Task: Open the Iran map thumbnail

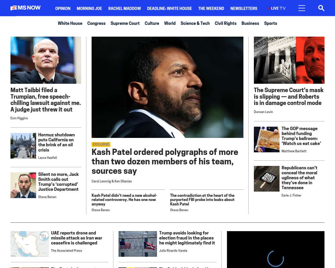Action: [x=30, y=244]
